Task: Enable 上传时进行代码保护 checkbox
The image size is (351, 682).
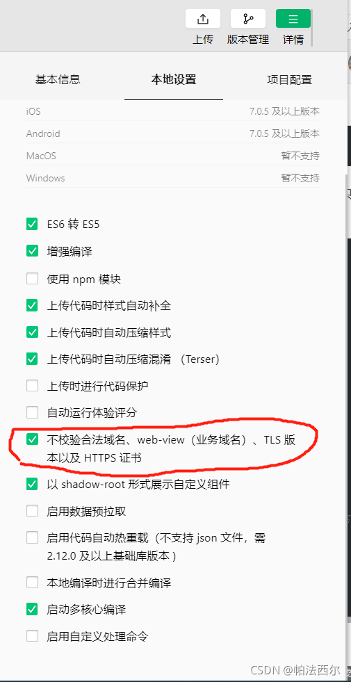Action: [32, 385]
